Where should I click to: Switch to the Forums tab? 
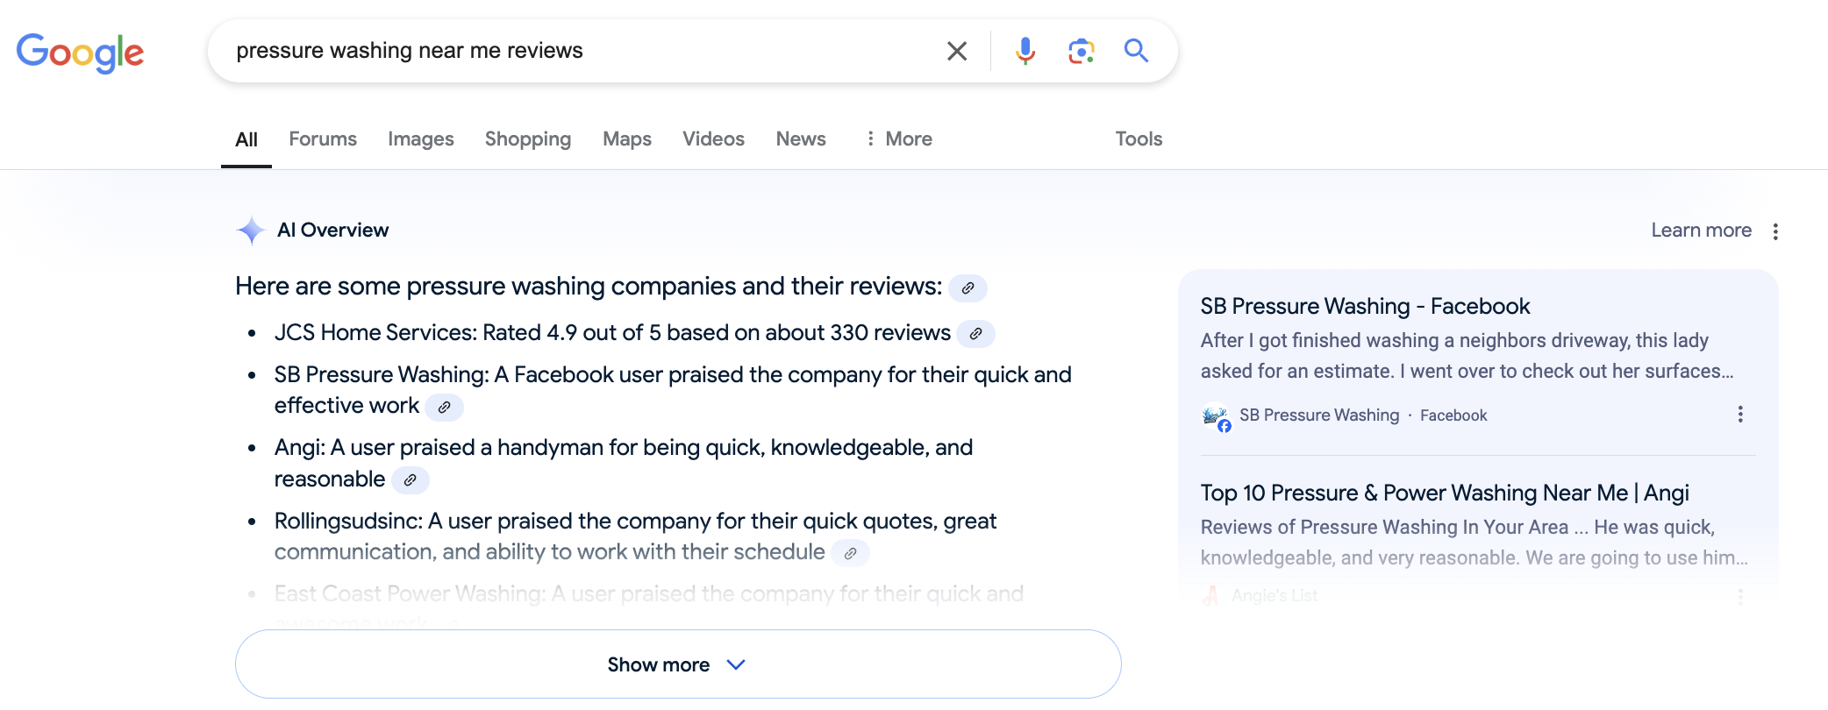click(323, 139)
